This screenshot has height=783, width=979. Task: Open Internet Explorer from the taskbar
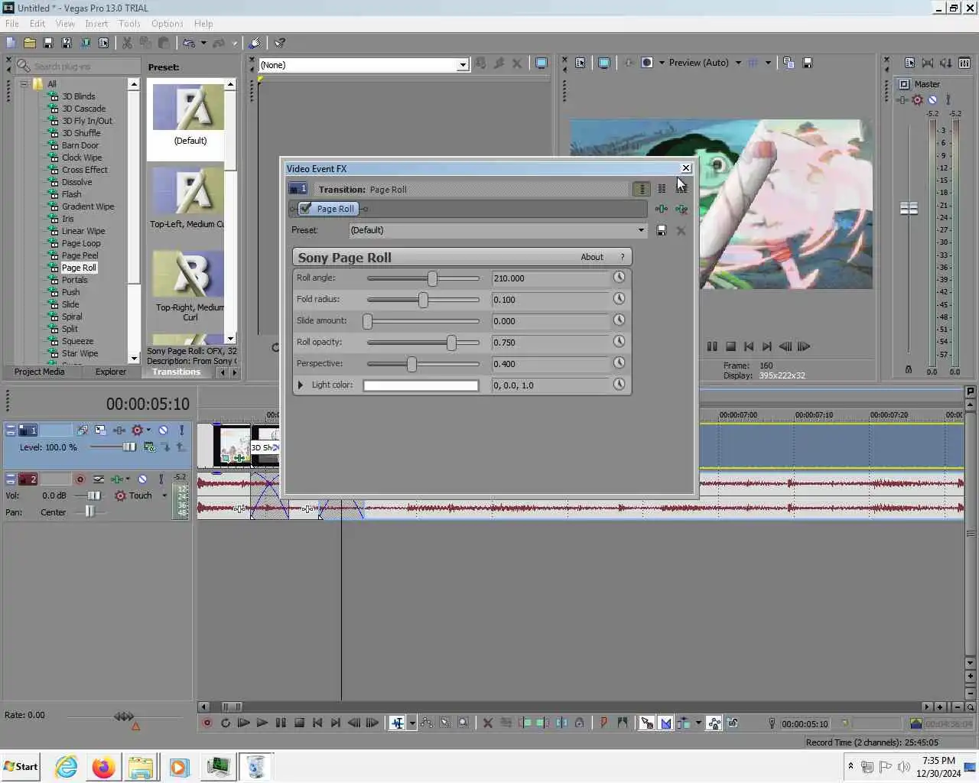(x=67, y=767)
